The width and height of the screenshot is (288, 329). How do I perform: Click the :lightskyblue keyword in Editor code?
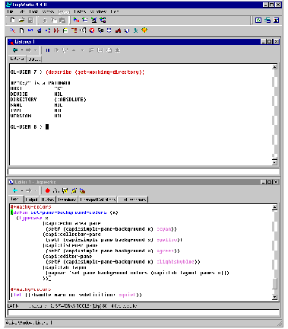pos(176,262)
